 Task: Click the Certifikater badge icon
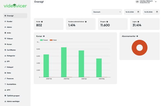tap(5, 50)
